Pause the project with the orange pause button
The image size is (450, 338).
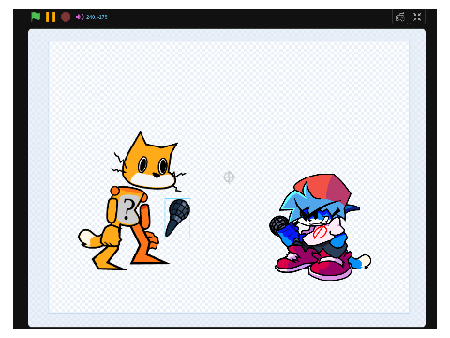pyautogui.click(x=51, y=17)
